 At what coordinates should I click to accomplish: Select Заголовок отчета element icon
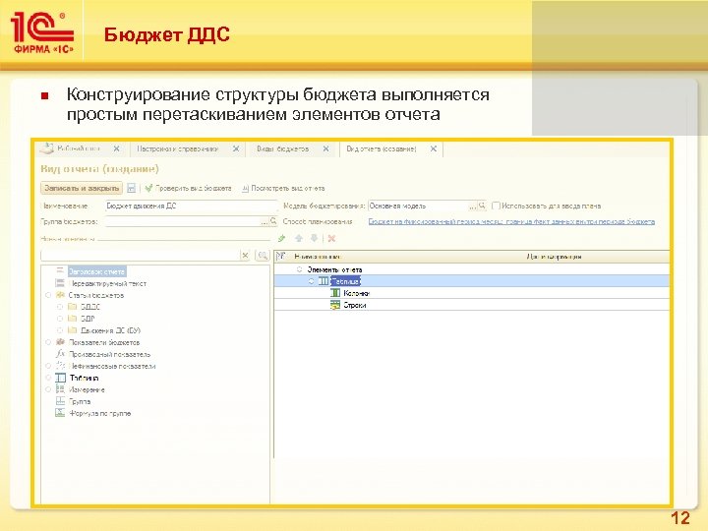tap(60, 271)
